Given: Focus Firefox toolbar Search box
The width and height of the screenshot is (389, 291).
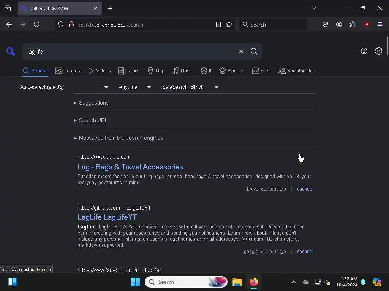Looking at the screenshot, I should point(273,25).
